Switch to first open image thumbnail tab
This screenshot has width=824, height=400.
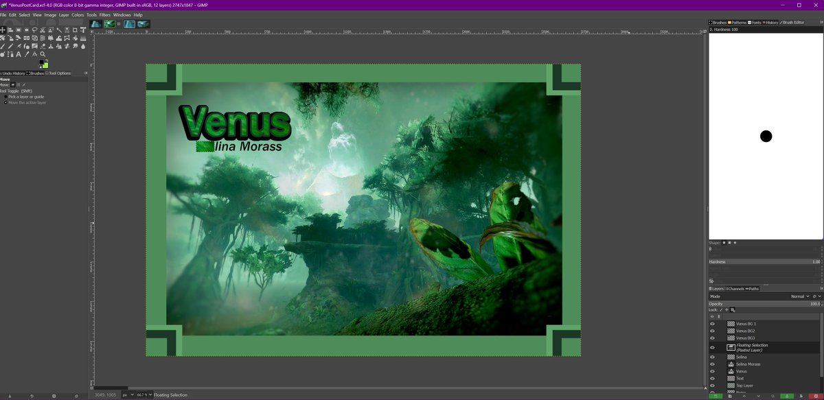[x=96, y=24]
